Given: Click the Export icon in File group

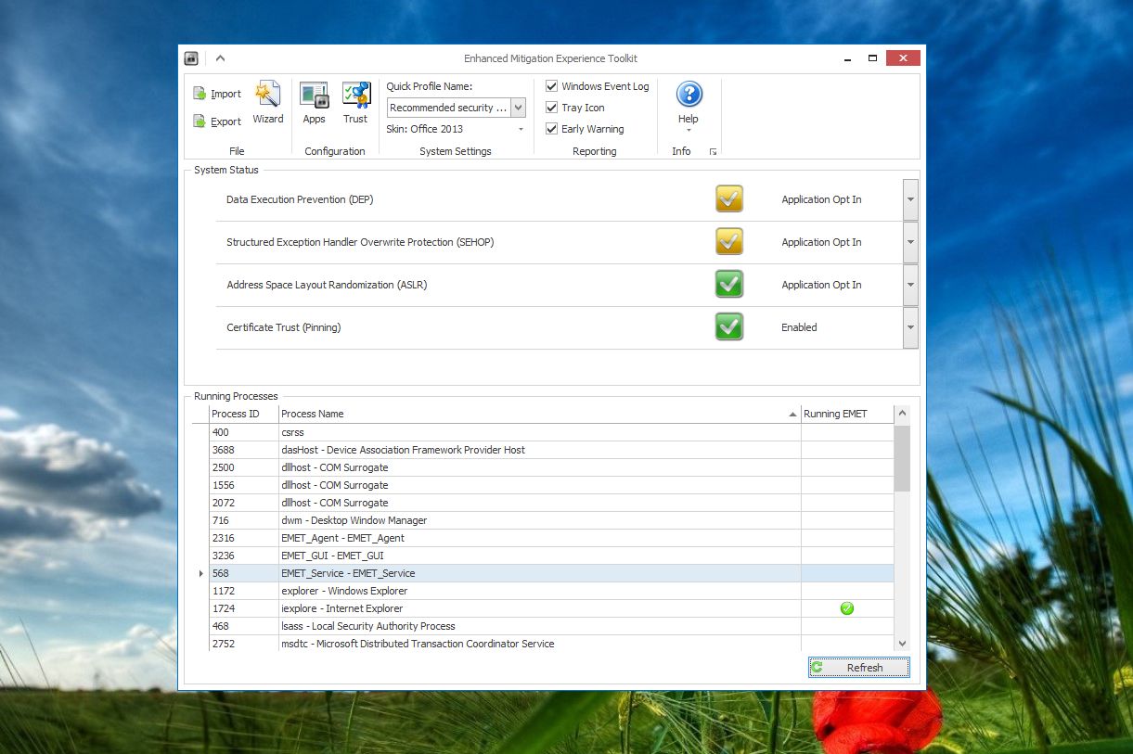Looking at the screenshot, I should (x=200, y=121).
